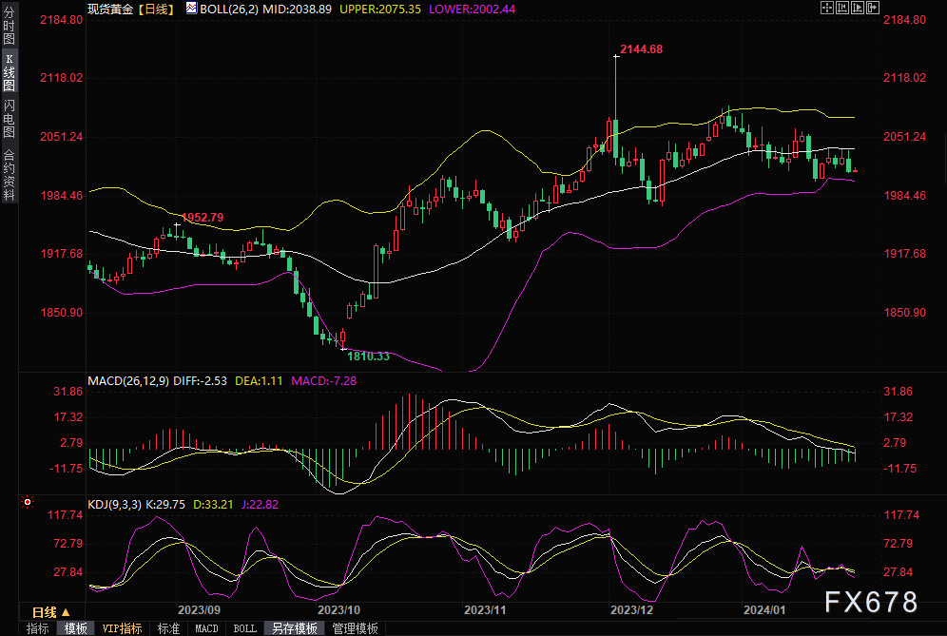Click the 2144.68 high price marker

coord(640,48)
